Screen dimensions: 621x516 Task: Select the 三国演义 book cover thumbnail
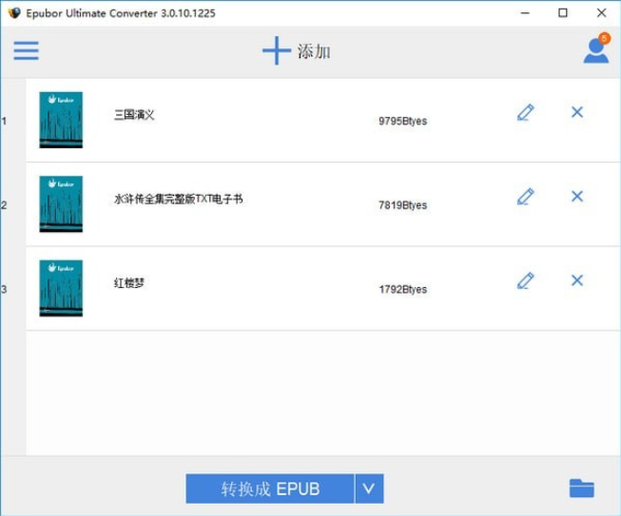click(x=61, y=120)
